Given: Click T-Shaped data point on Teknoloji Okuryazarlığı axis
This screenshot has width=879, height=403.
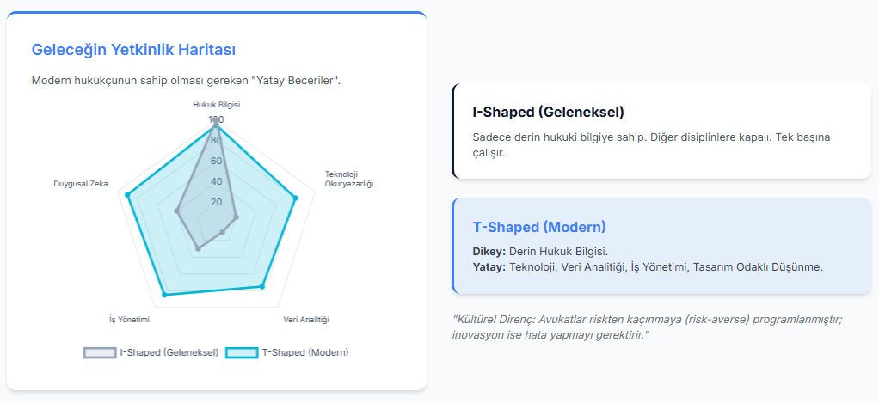Looking at the screenshot, I should pyautogui.click(x=296, y=198).
